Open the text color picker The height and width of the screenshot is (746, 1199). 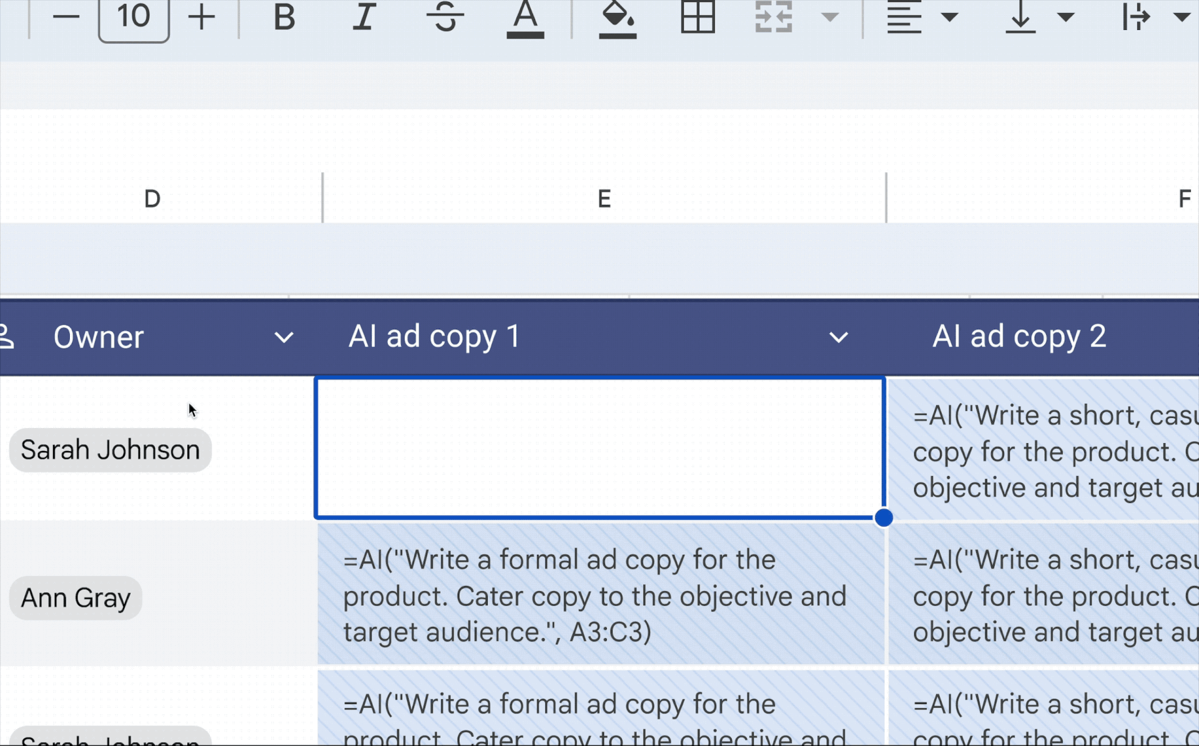(x=525, y=19)
